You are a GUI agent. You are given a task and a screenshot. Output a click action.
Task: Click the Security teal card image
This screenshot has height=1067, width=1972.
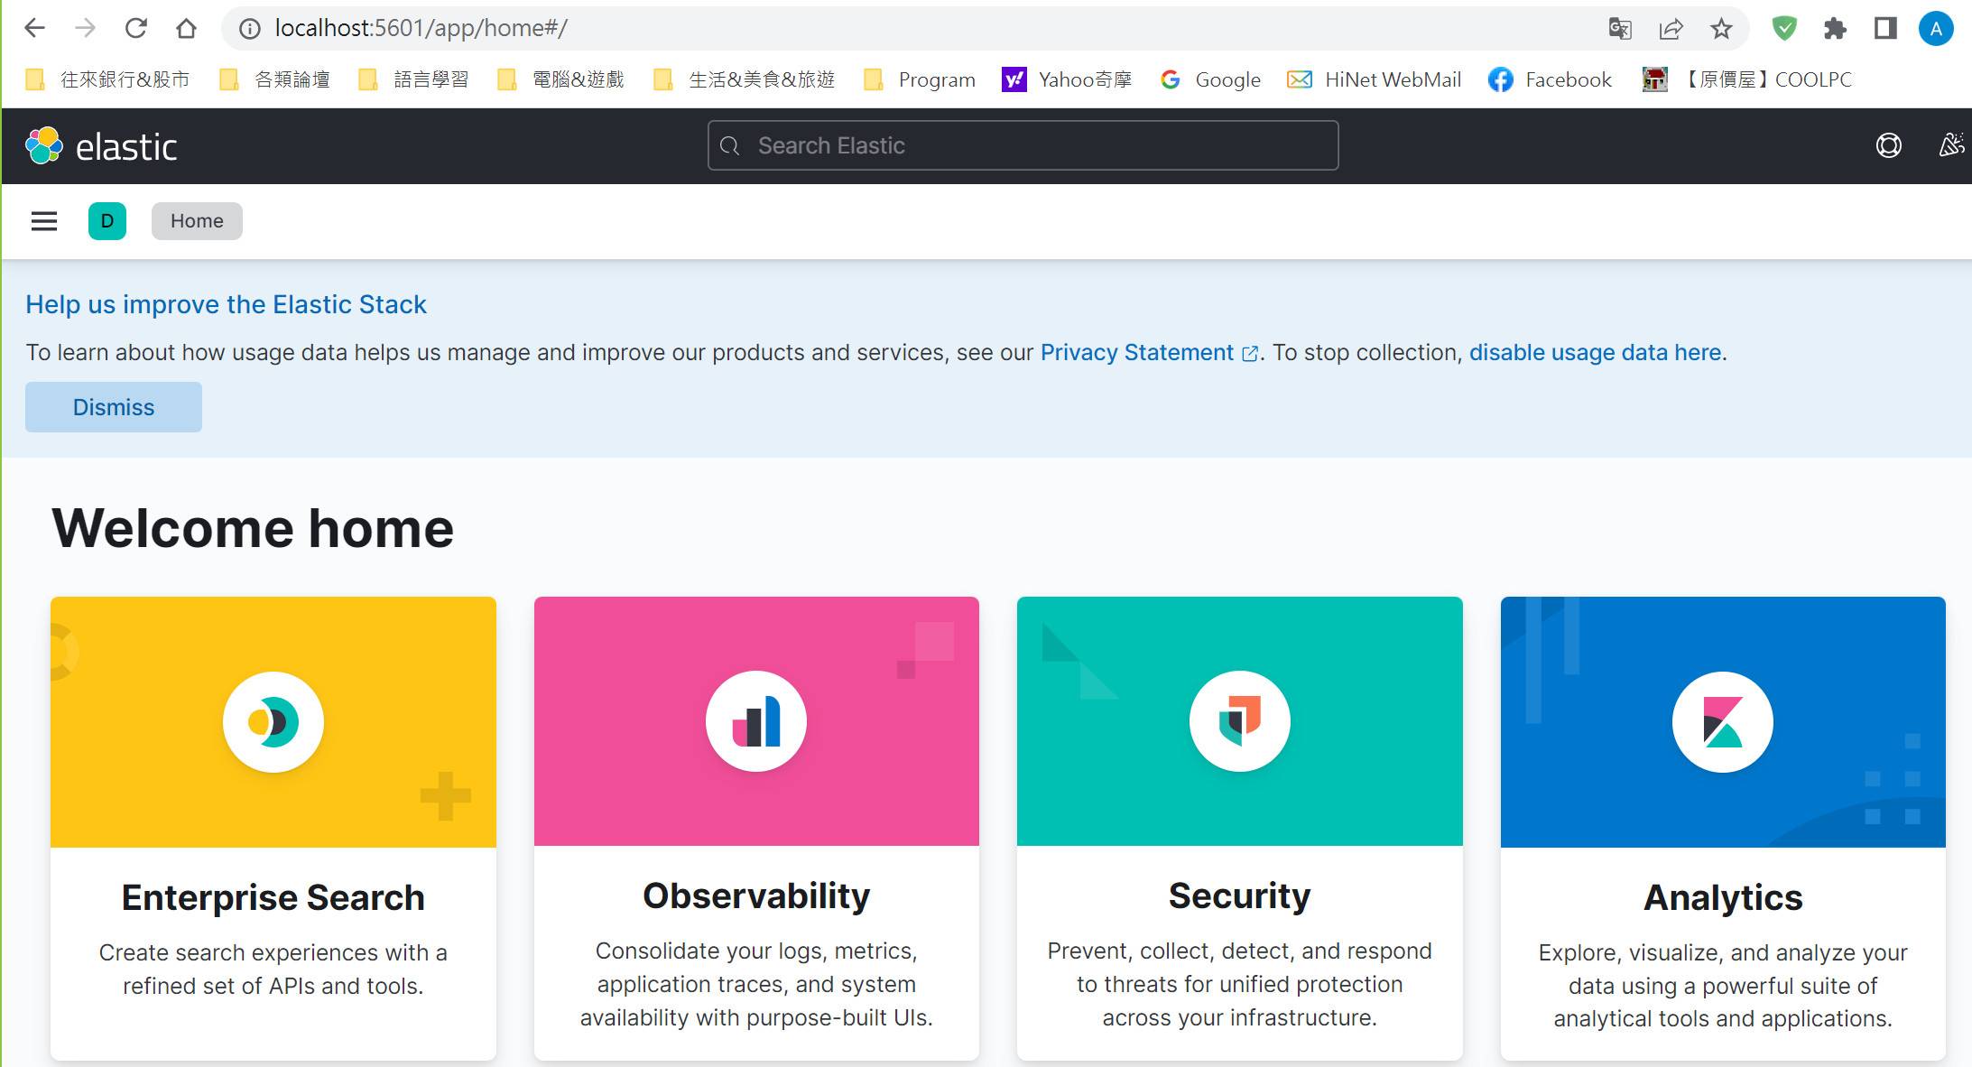1239,721
